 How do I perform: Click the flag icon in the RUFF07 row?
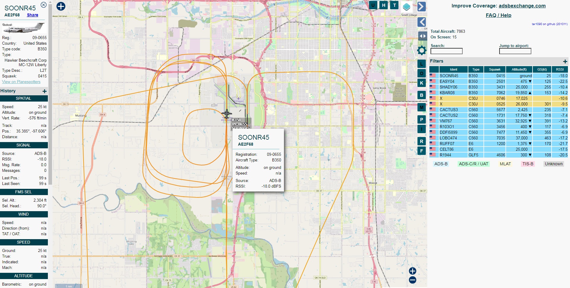point(433,144)
